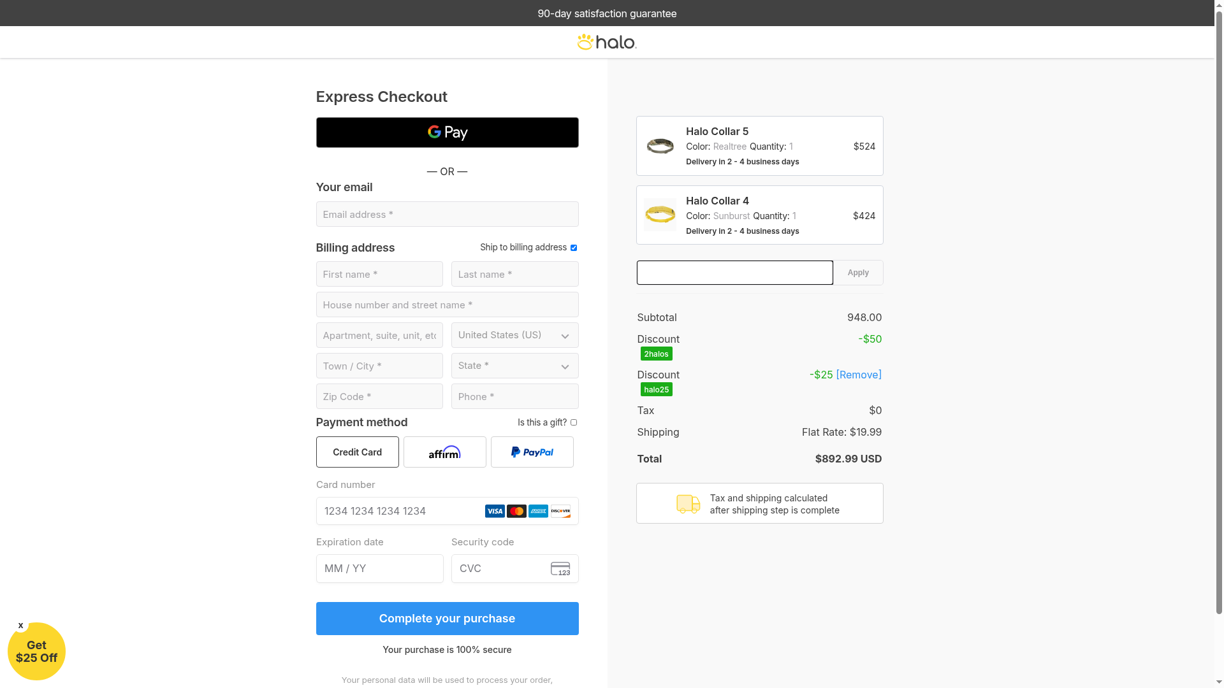Open the Get $25 Off badge
Image resolution: width=1224 pixels, height=688 pixels.
click(36, 652)
